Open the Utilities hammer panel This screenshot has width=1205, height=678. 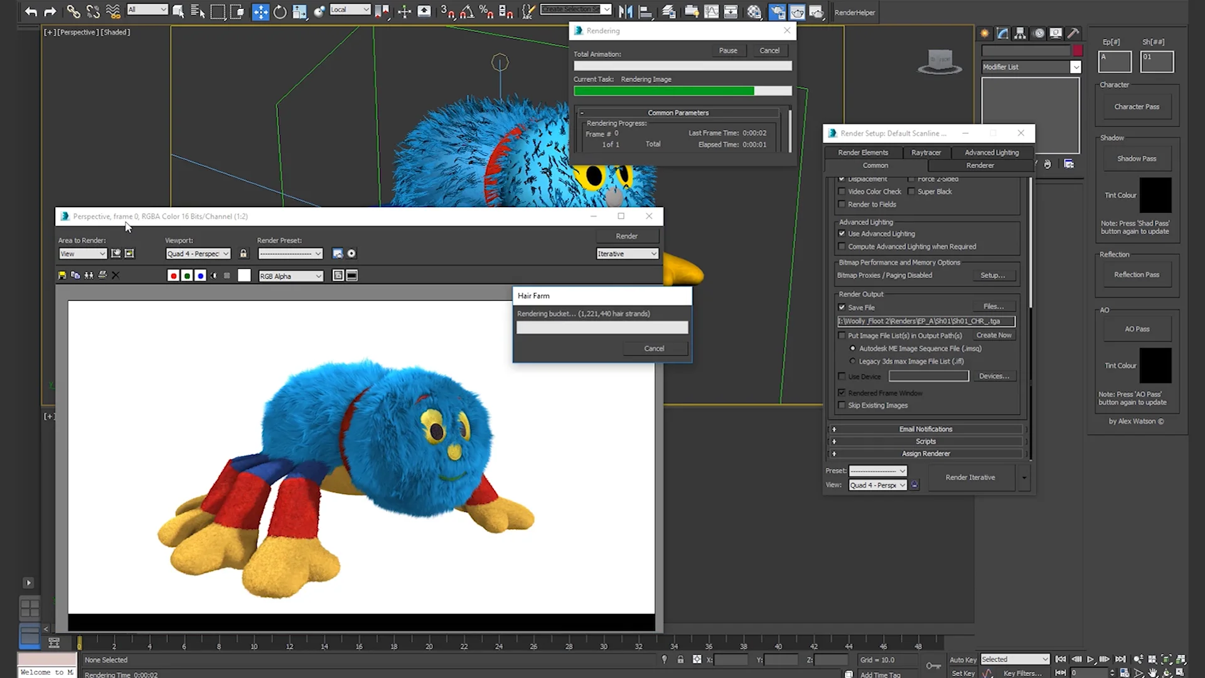pos(1074,33)
